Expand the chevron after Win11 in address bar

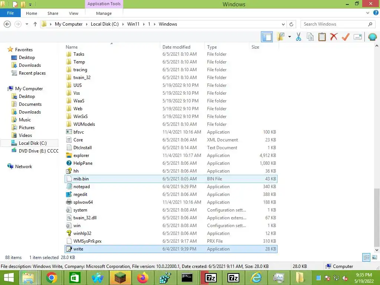144,24
